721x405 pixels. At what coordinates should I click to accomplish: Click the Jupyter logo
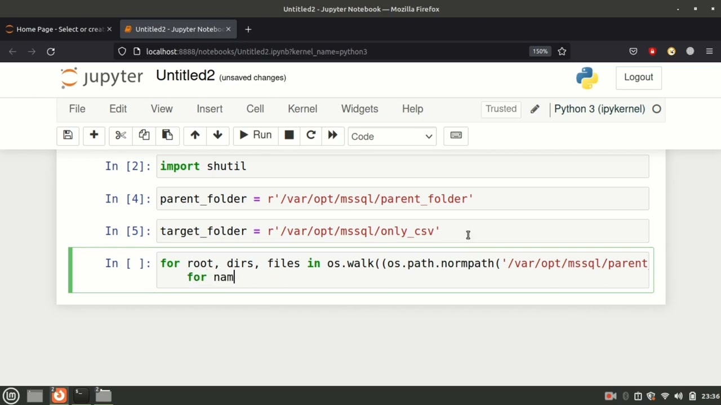[x=102, y=78]
